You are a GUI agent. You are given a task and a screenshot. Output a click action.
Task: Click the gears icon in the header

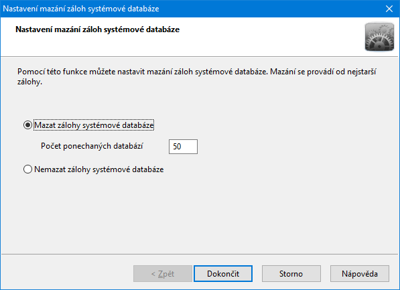[379, 37]
